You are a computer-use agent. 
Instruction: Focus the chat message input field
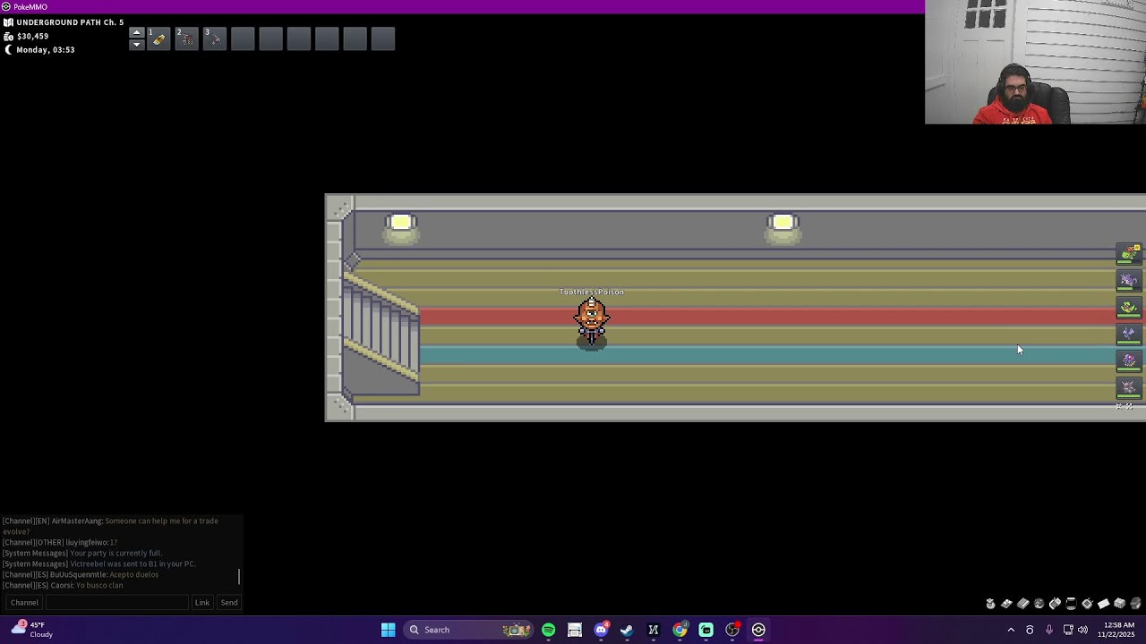(x=117, y=603)
